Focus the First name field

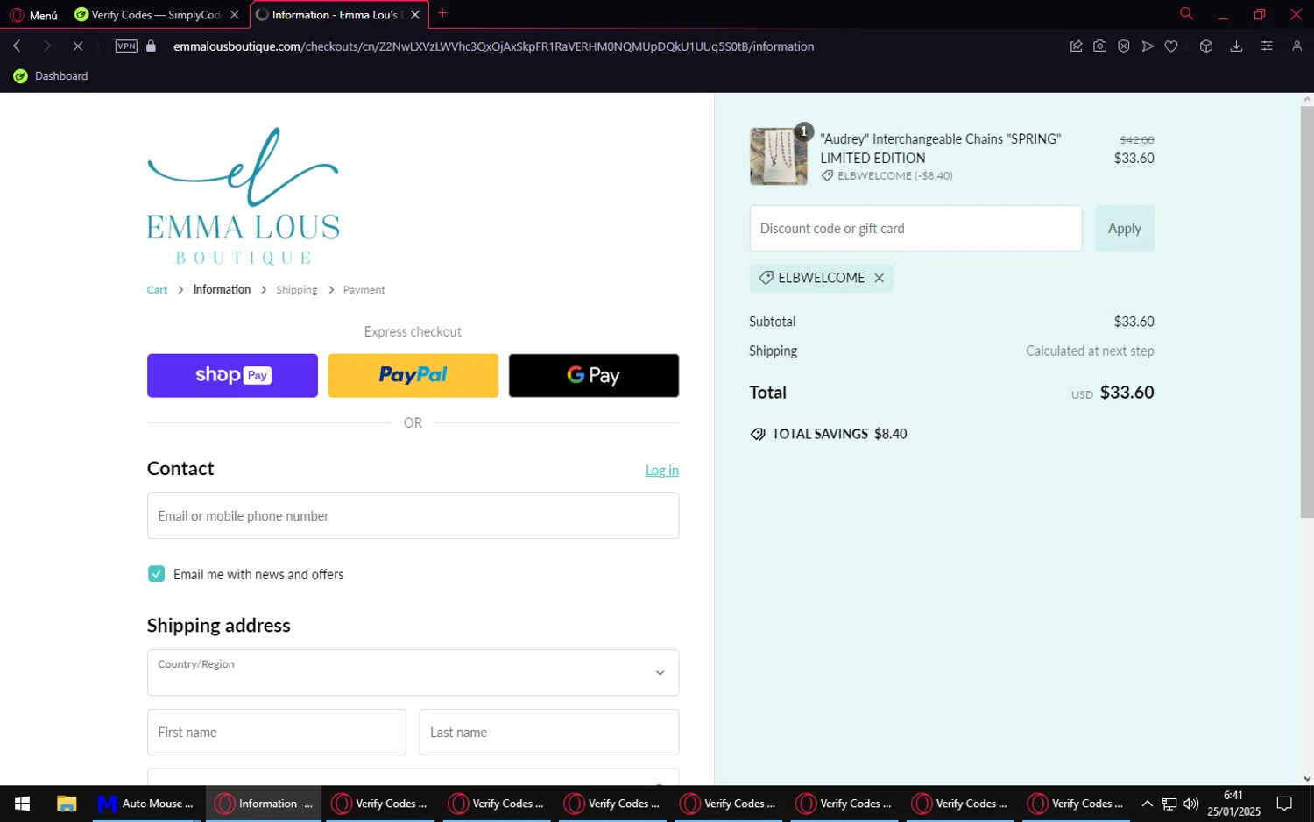pyautogui.click(x=276, y=732)
